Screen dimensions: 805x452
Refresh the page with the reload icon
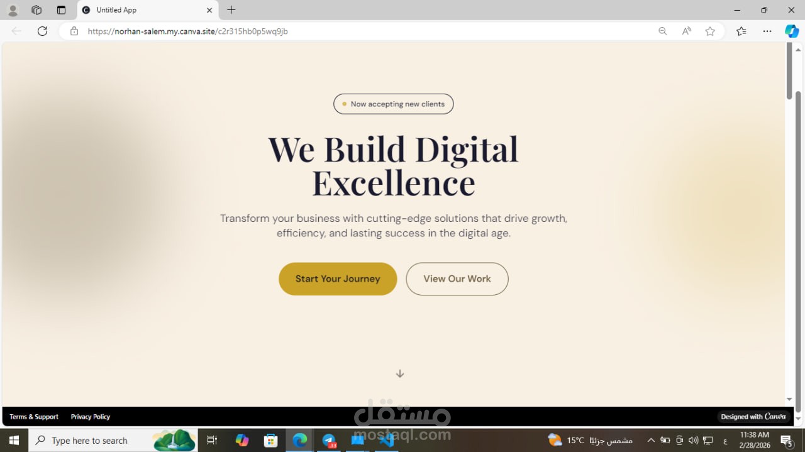pyautogui.click(x=42, y=31)
